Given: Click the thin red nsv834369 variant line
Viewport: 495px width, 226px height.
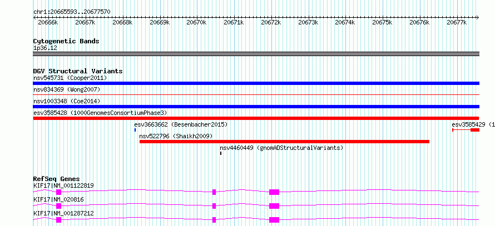Looking at the screenshot, I should tap(256, 94).
